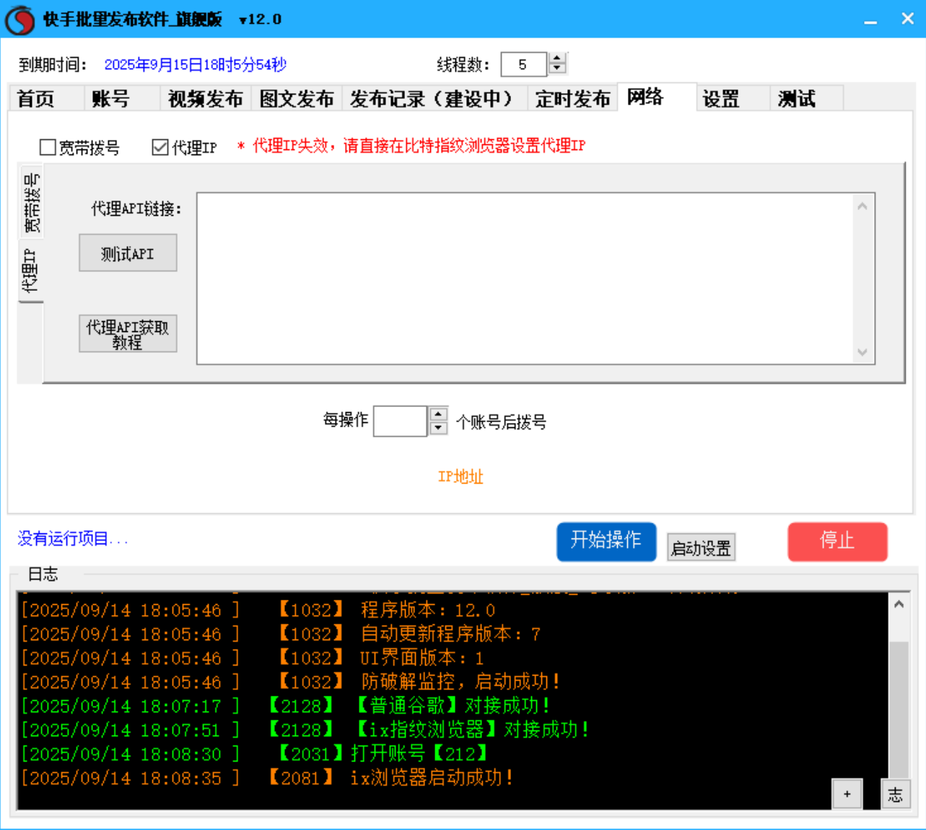926x830 pixels.
Task: Decrease 线程数 with the down arrow
Action: pyautogui.click(x=556, y=69)
